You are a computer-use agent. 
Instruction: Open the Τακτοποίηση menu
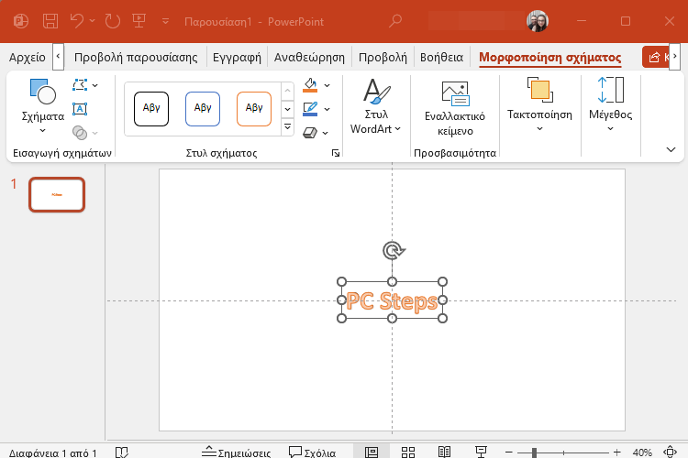tap(539, 105)
